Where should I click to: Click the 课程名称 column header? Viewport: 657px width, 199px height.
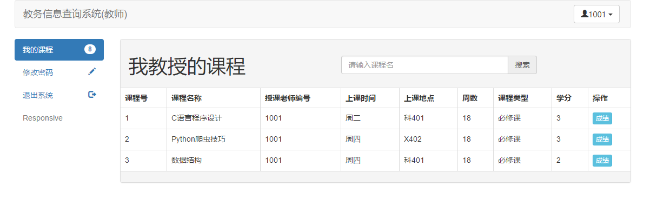[187, 98]
